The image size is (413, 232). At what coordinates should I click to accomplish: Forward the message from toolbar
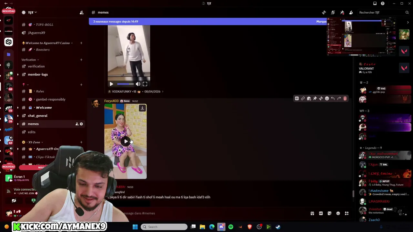[339, 99]
